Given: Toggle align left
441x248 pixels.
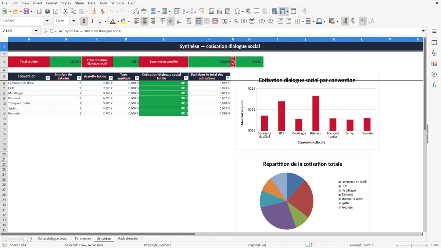Looking at the screenshot, I should pos(136,21).
